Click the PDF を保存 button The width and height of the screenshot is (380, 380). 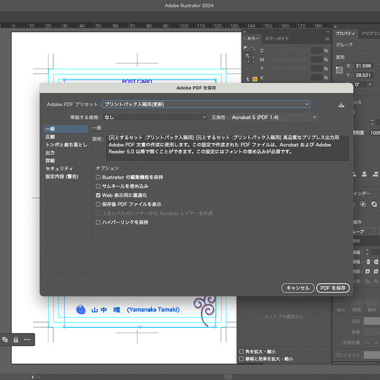pyautogui.click(x=333, y=288)
